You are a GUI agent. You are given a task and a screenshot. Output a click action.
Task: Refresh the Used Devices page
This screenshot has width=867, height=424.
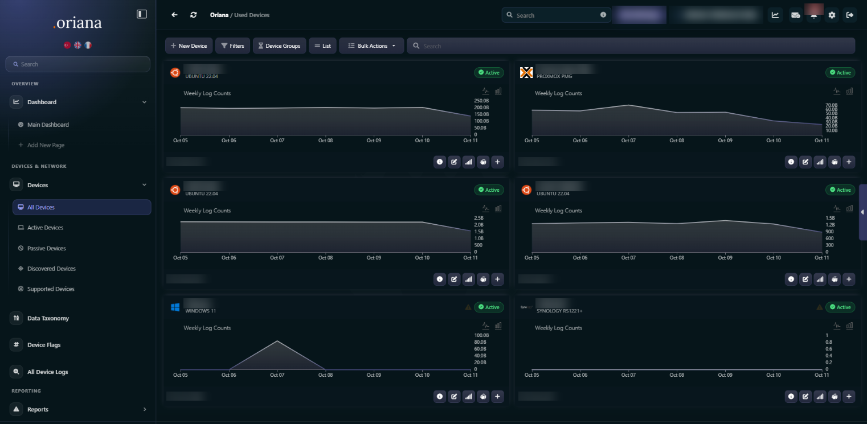tap(194, 15)
